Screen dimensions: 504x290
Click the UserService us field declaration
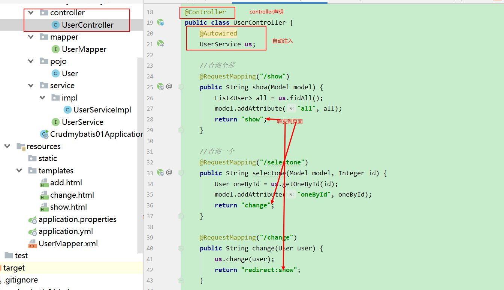click(227, 44)
